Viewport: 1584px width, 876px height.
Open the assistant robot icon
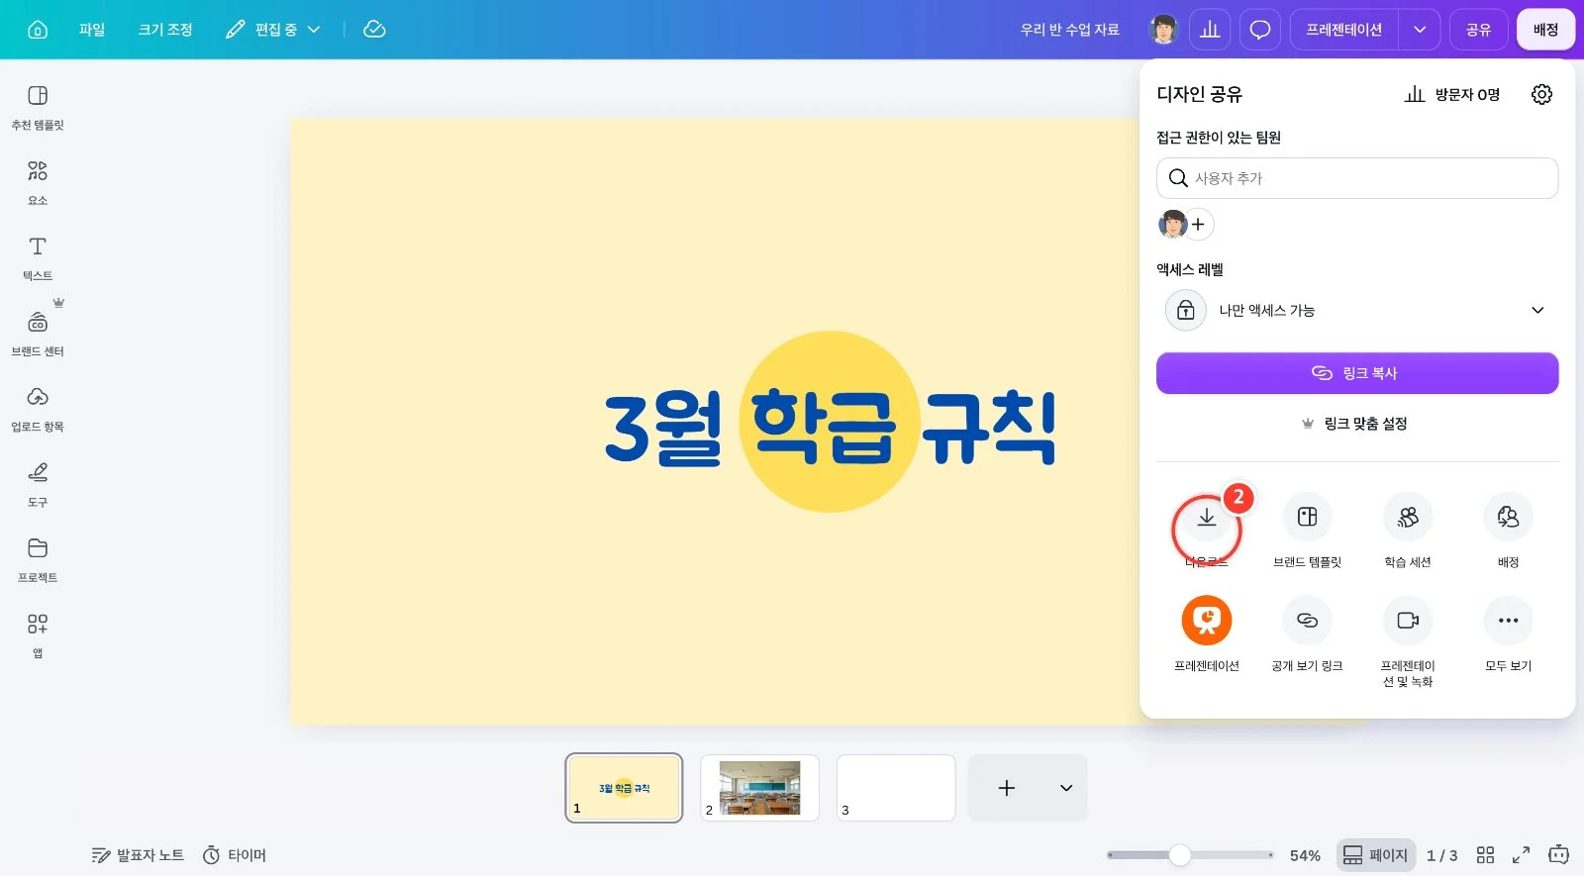point(1558,854)
